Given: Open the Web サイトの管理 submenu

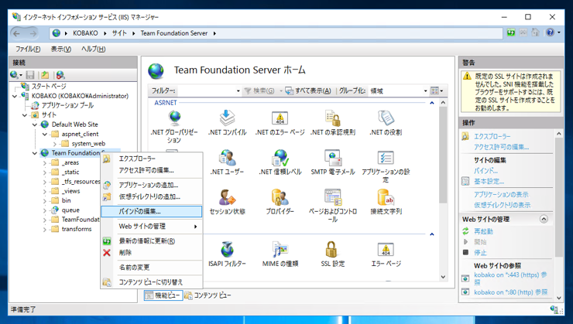Looking at the screenshot, I should (x=151, y=227).
